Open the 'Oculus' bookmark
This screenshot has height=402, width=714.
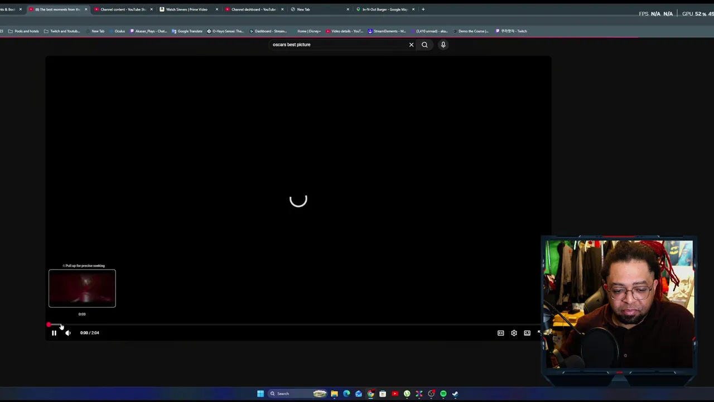pos(117,31)
